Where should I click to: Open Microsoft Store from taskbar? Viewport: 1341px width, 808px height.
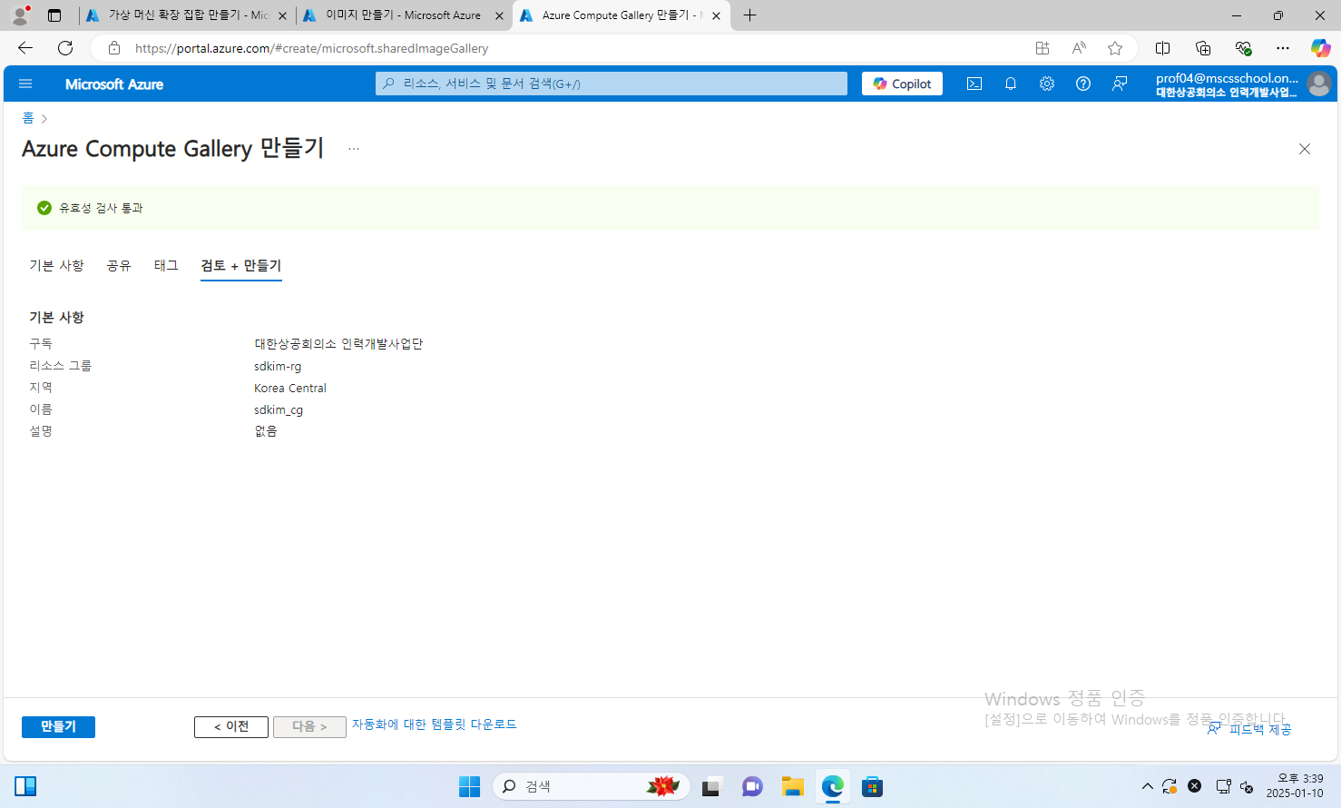click(x=872, y=786)
